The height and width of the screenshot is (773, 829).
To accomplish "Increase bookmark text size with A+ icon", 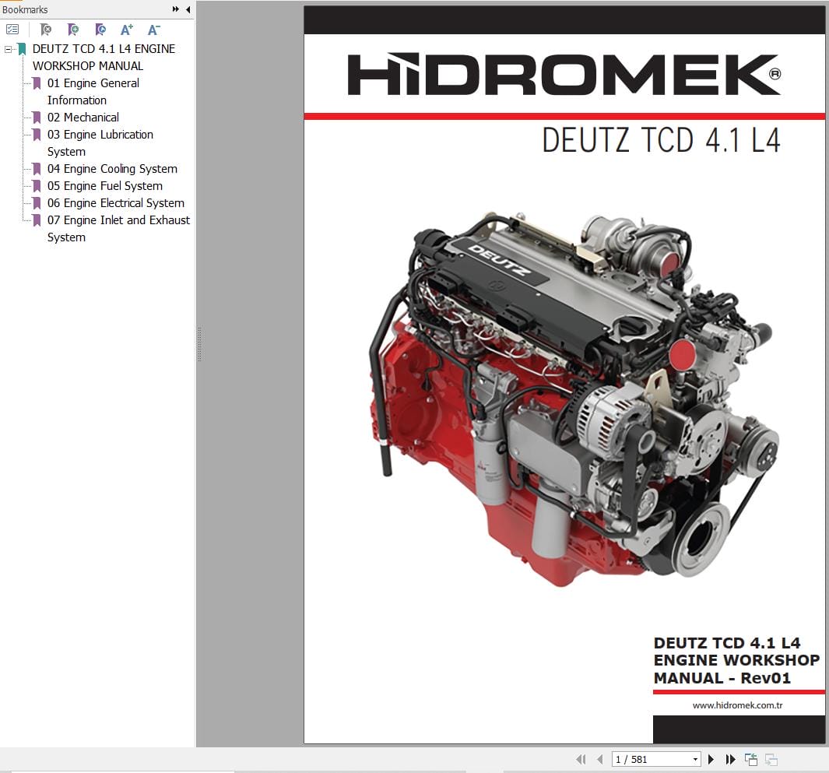I will pyautogui.click(x=125, y=29).
